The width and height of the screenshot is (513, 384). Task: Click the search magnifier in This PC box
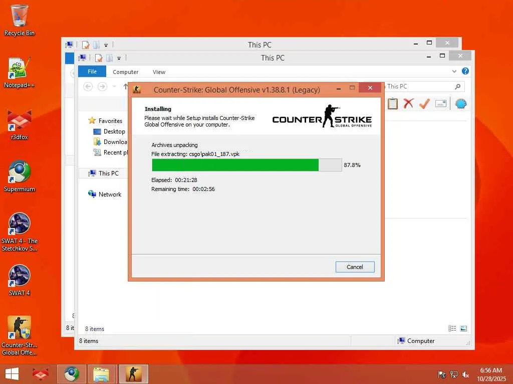tap(458, 86)
